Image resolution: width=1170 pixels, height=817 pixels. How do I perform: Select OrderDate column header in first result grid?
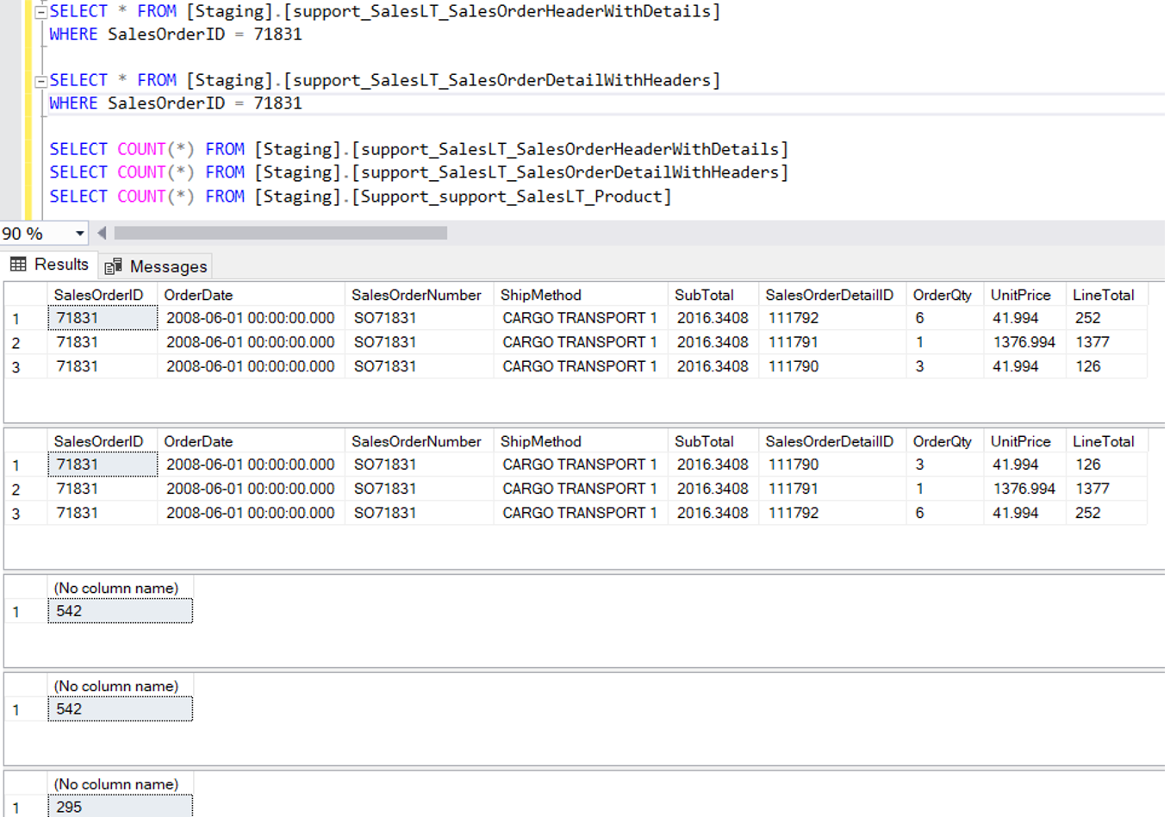point(251,295)
